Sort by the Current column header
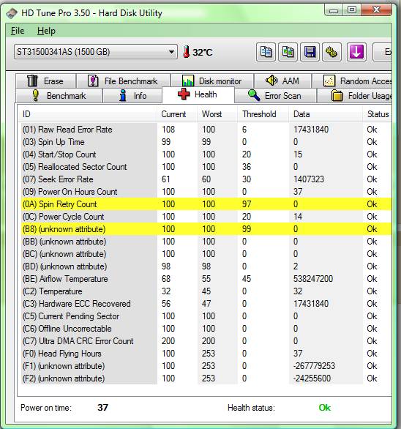 click(x=177, y=113)
